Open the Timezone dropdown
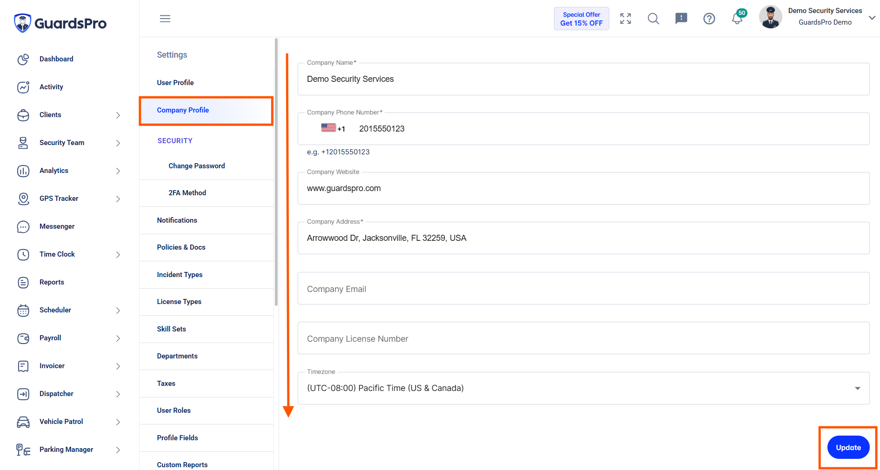Screen dimensions: 880x470 (583, 388)
